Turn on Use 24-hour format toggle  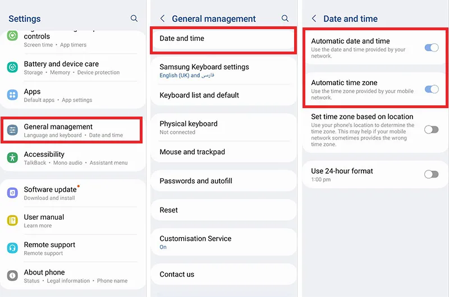431,174
